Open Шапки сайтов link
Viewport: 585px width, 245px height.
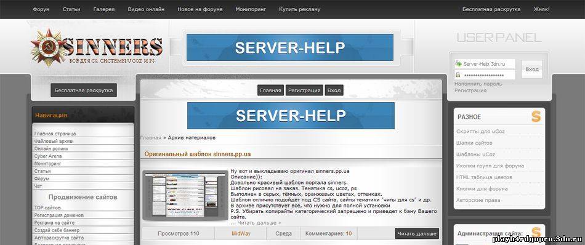point(474,143)
